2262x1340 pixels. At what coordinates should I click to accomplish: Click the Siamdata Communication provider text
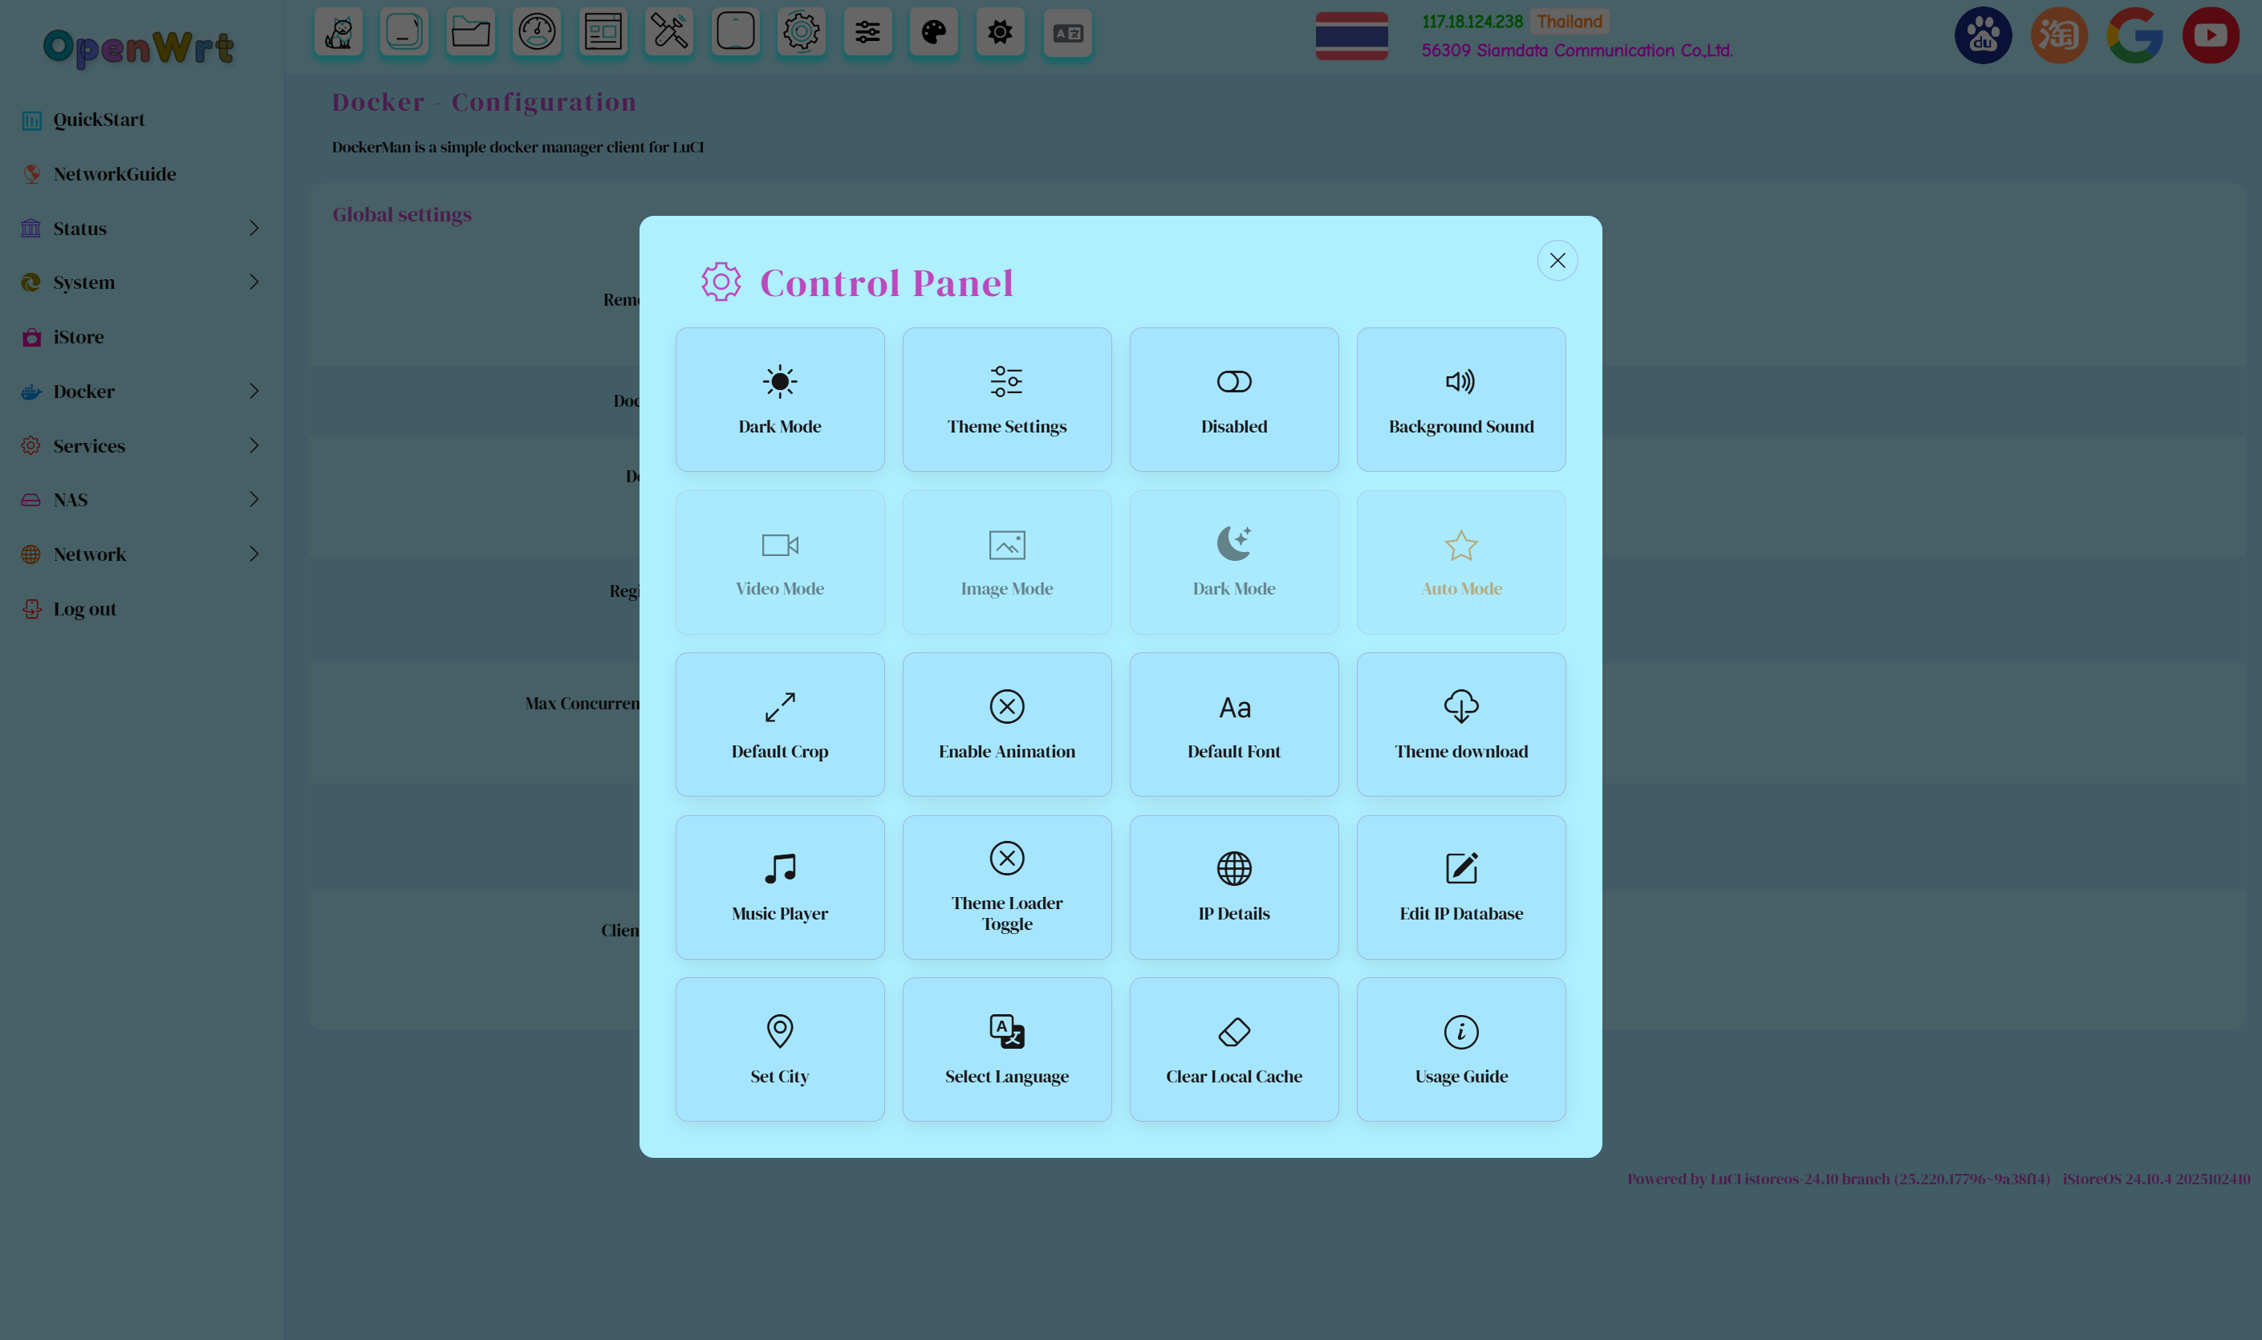(x=1577, y=51)
